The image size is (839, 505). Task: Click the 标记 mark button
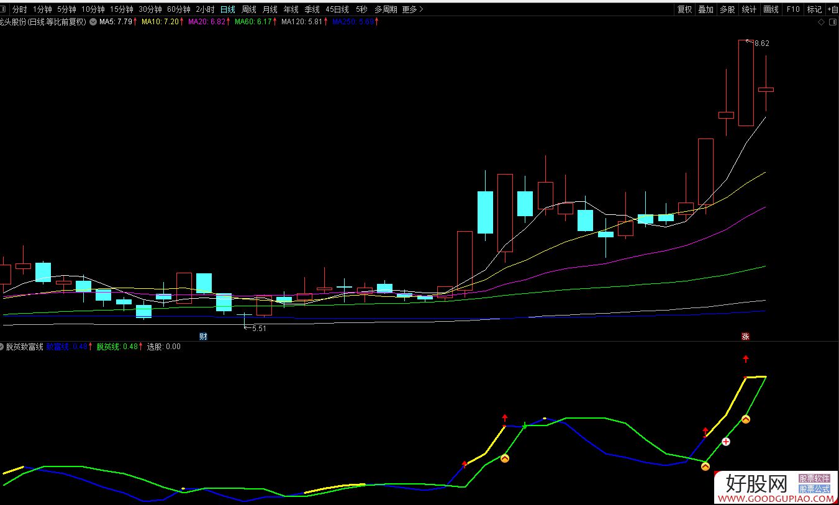814,9
